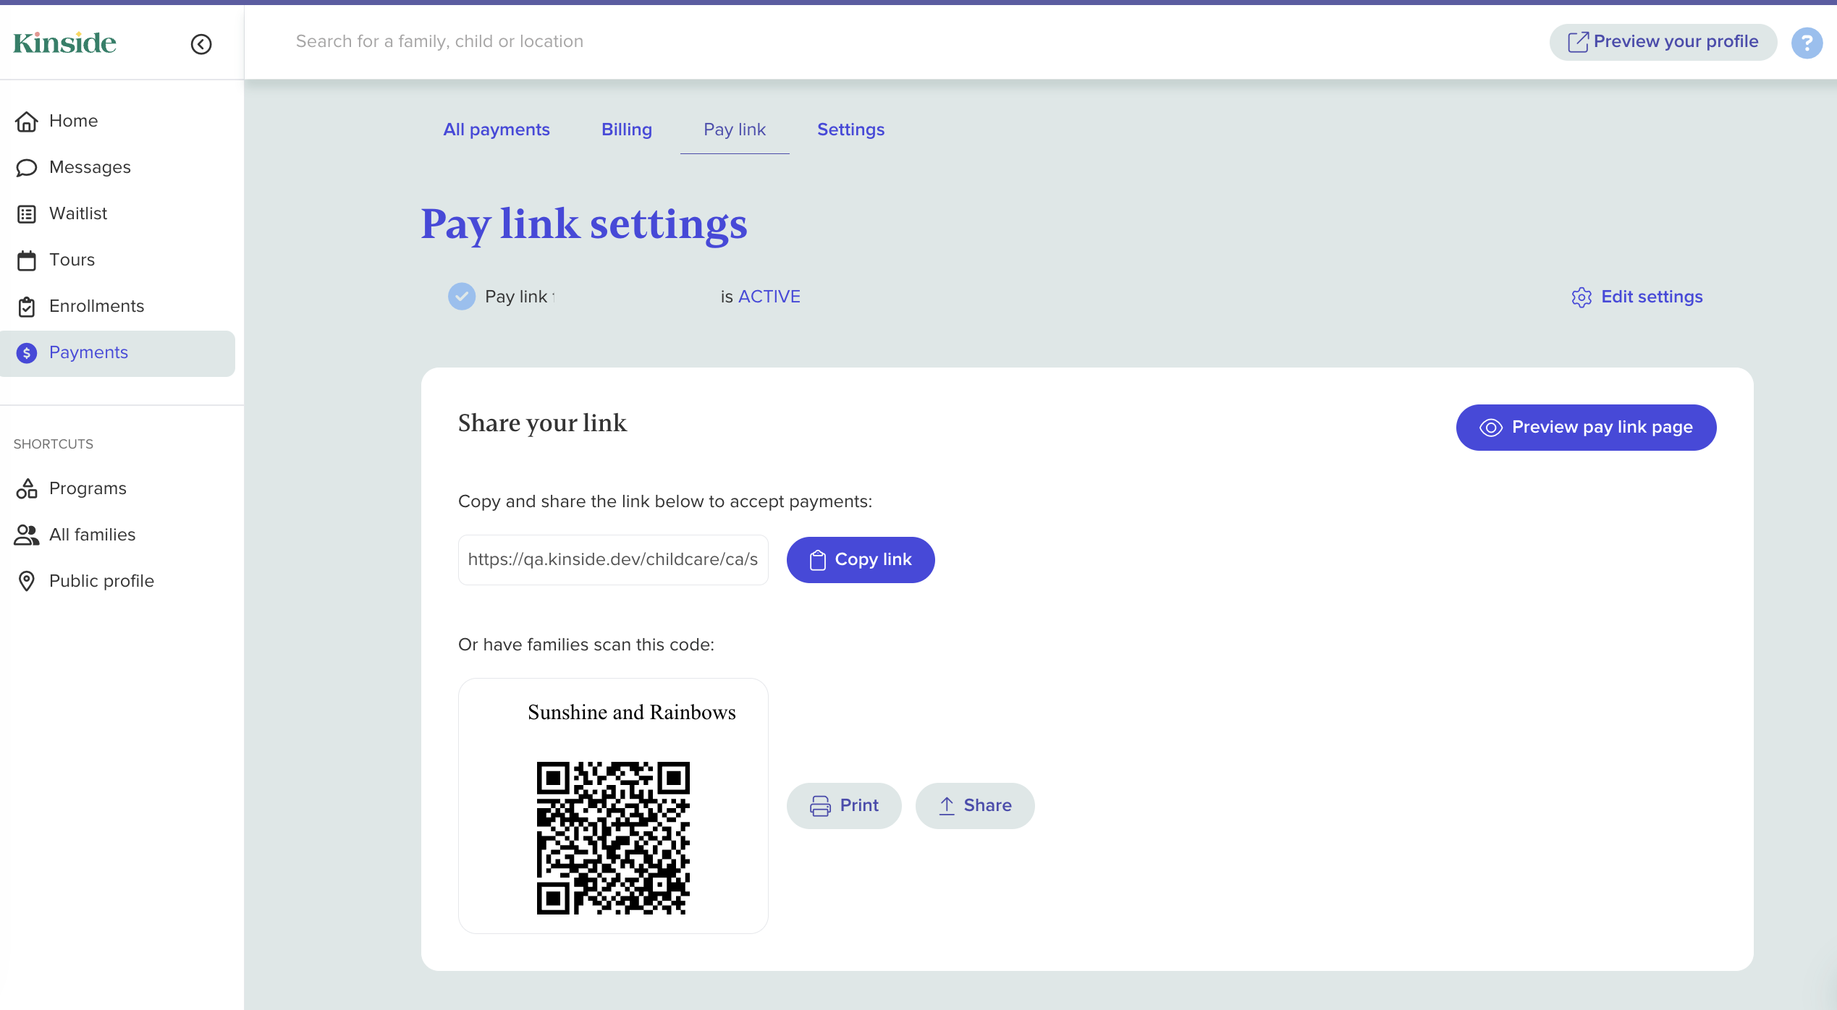Click the upload arrow icon in Share
Screen dimensions: 1837x1010
947,806
